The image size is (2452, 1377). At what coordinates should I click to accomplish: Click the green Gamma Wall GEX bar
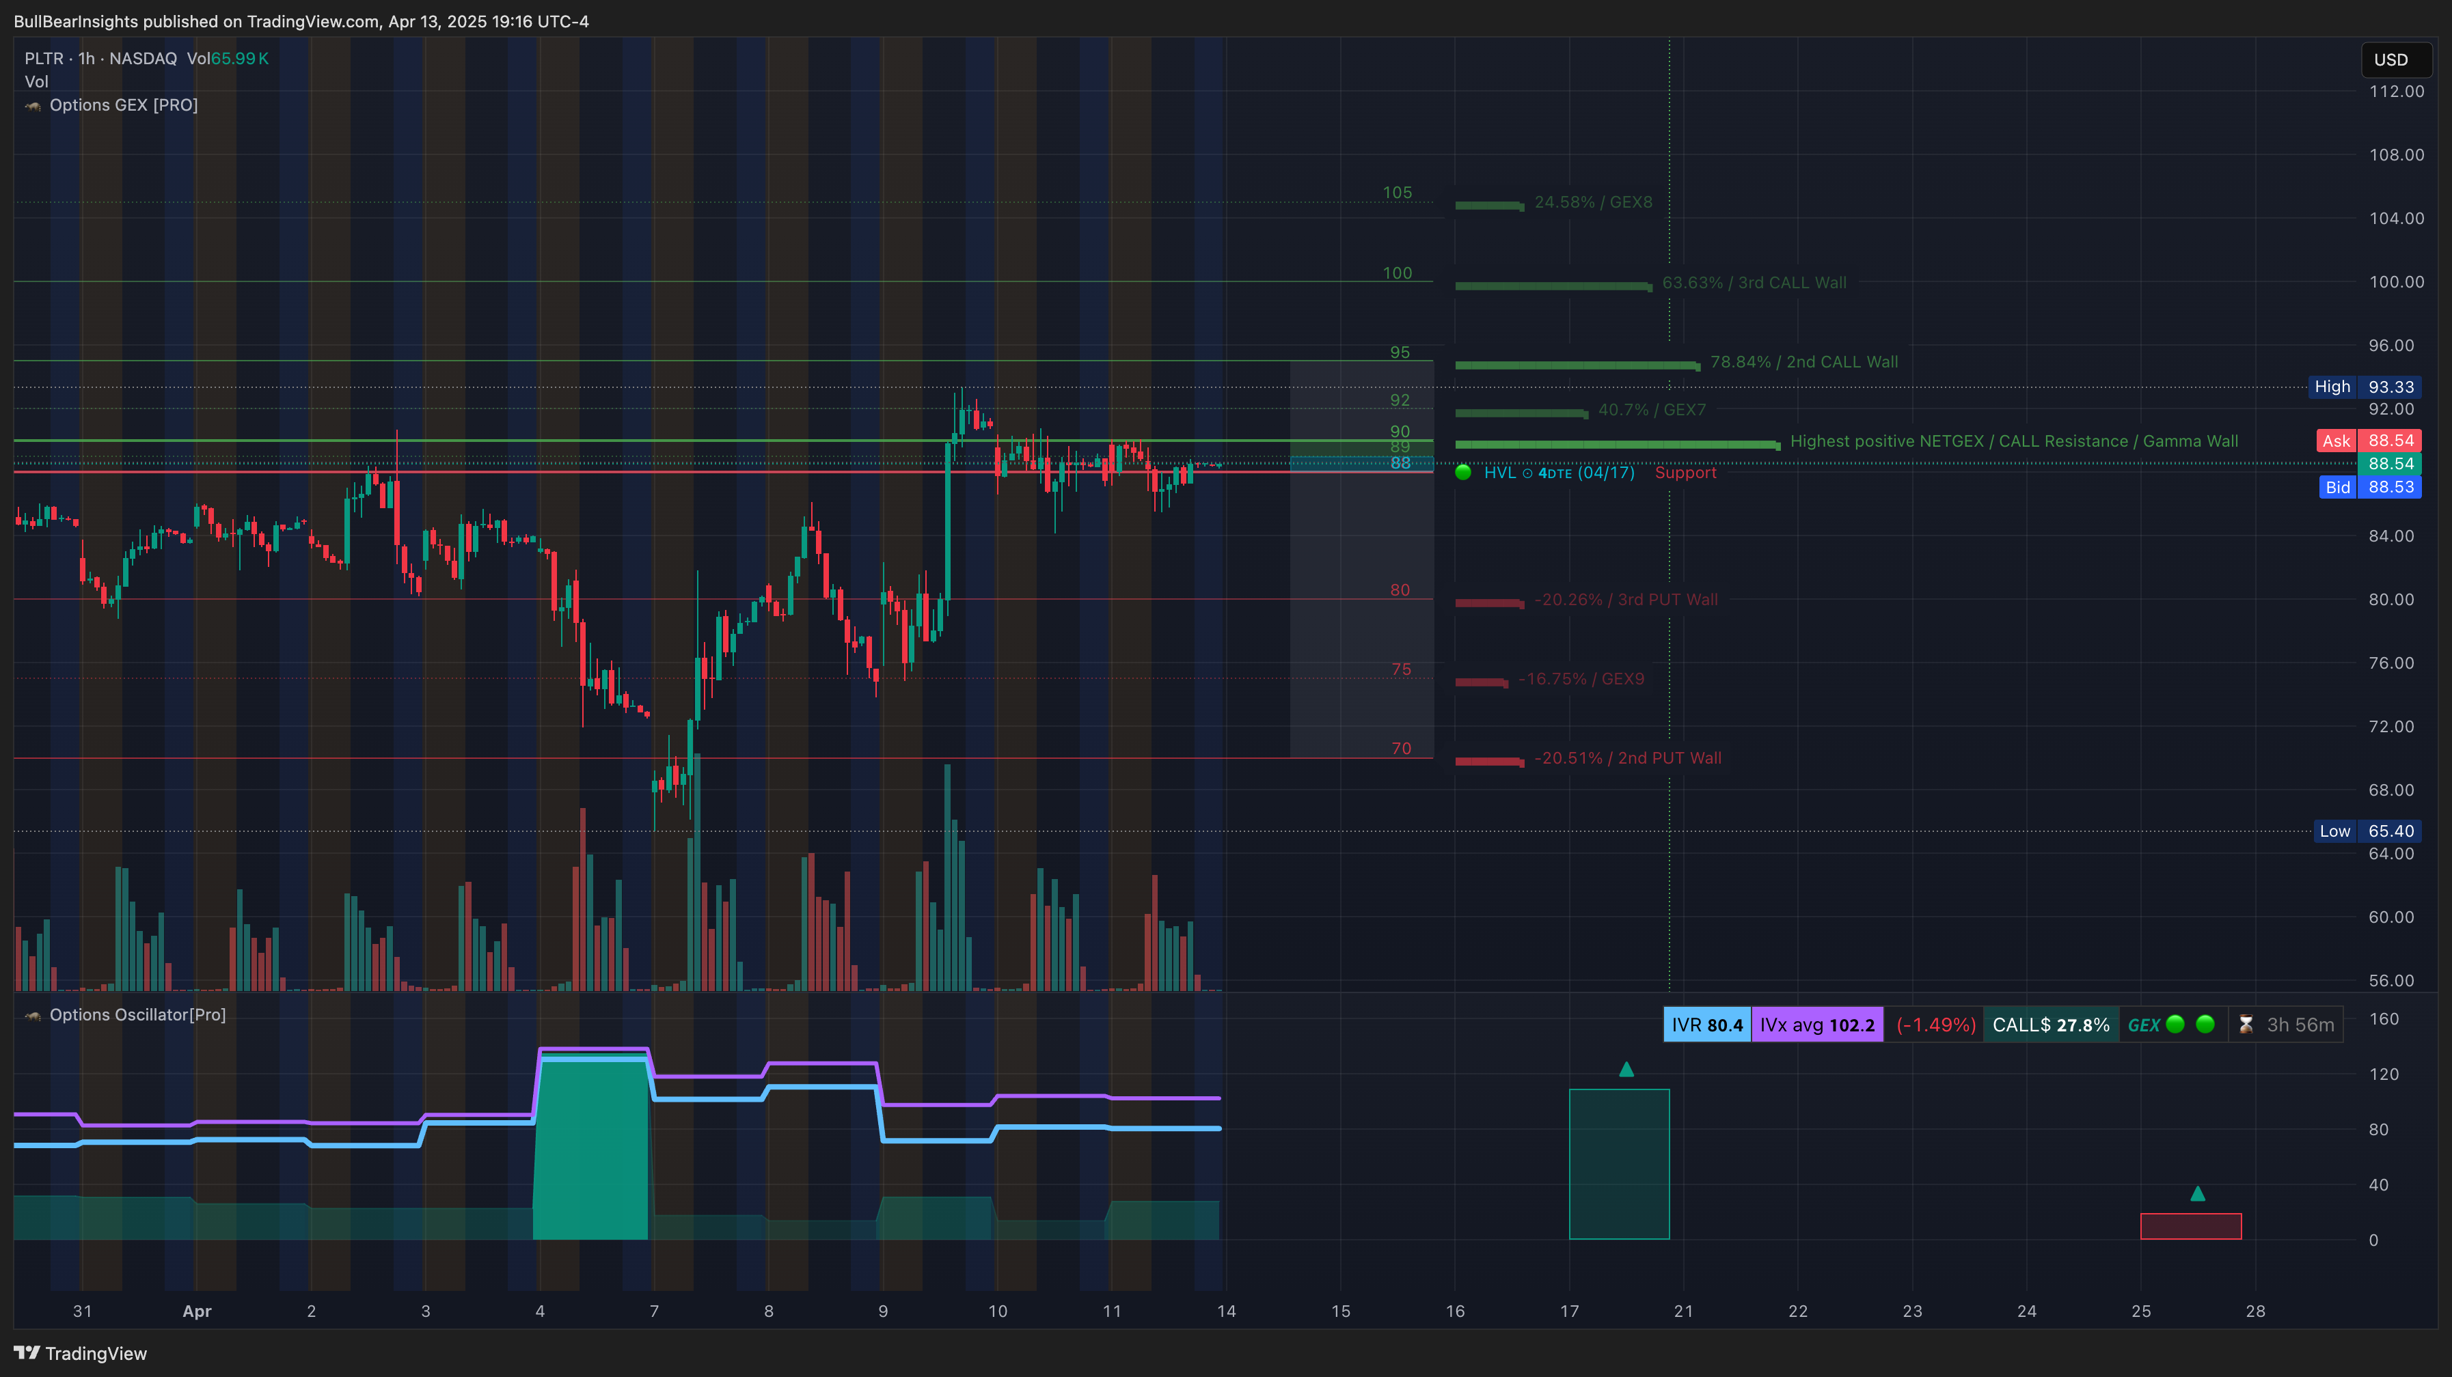coord(1617,445)
